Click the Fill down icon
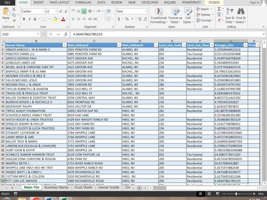Image resolution: width=267 pixels, height=200 pixels. point(219,15)
